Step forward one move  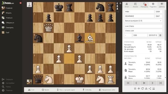[x=152, y=83]
